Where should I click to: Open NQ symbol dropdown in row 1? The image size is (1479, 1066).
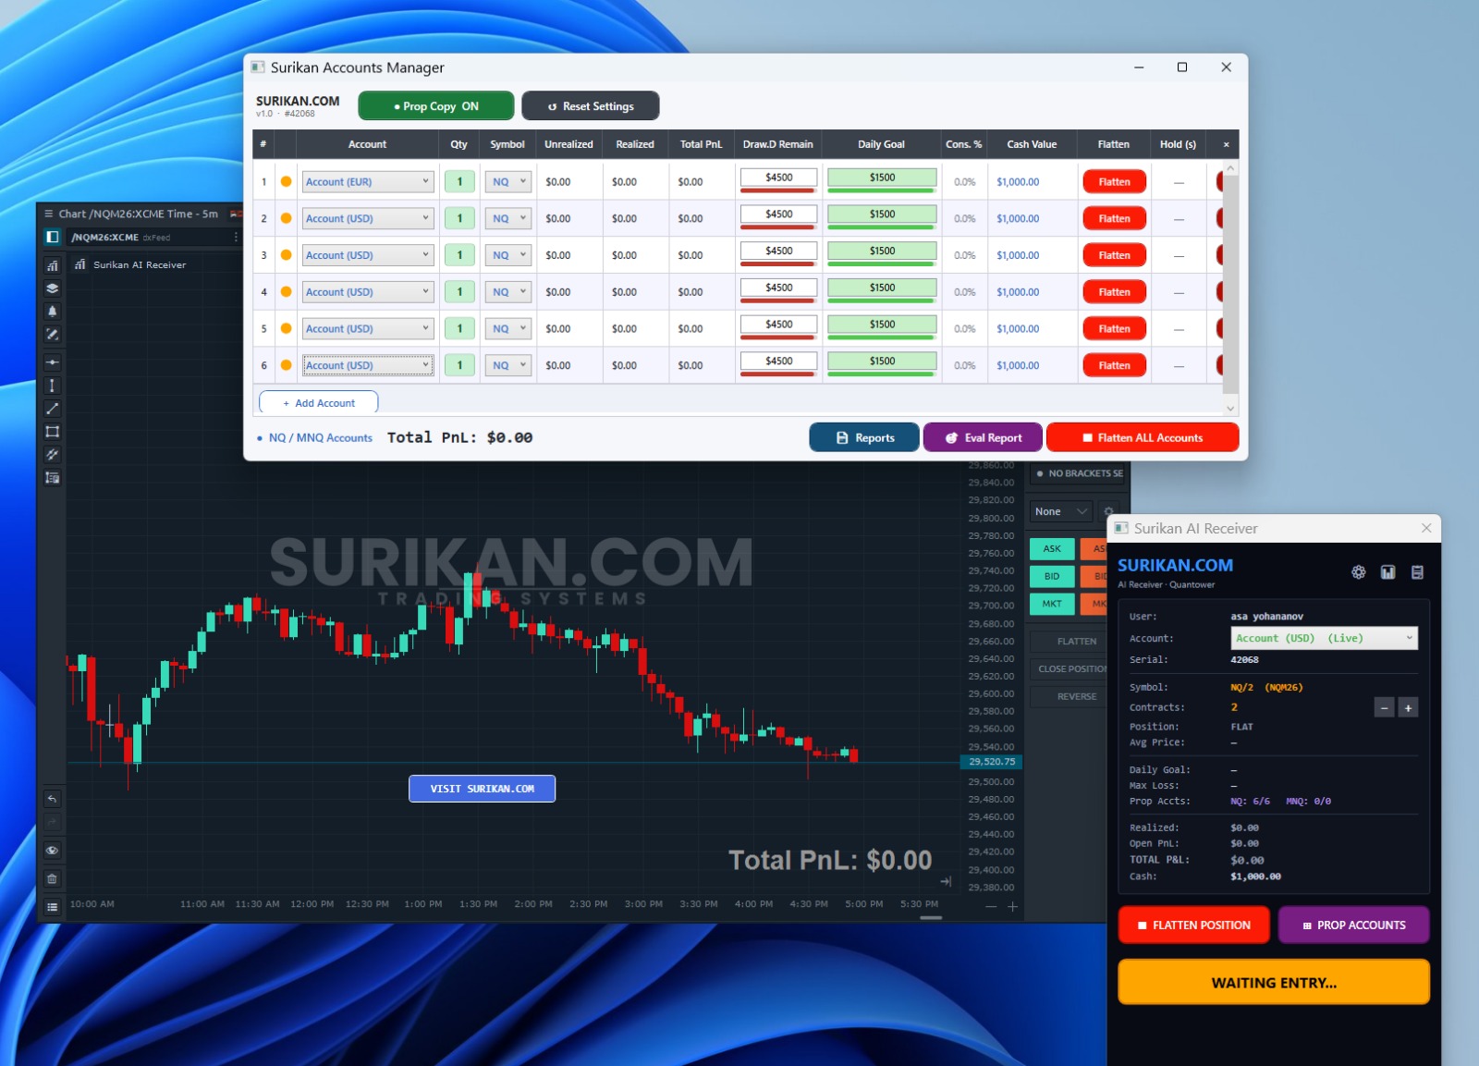coord(508,182)
